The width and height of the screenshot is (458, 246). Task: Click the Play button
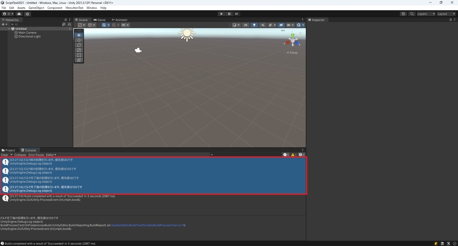pos(221,14)
